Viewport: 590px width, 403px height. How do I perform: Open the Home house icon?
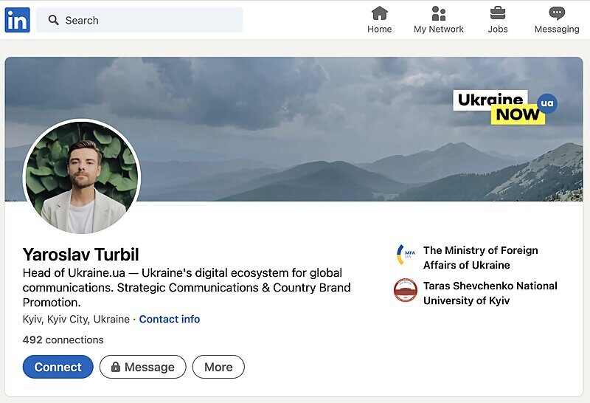(379, 13)
